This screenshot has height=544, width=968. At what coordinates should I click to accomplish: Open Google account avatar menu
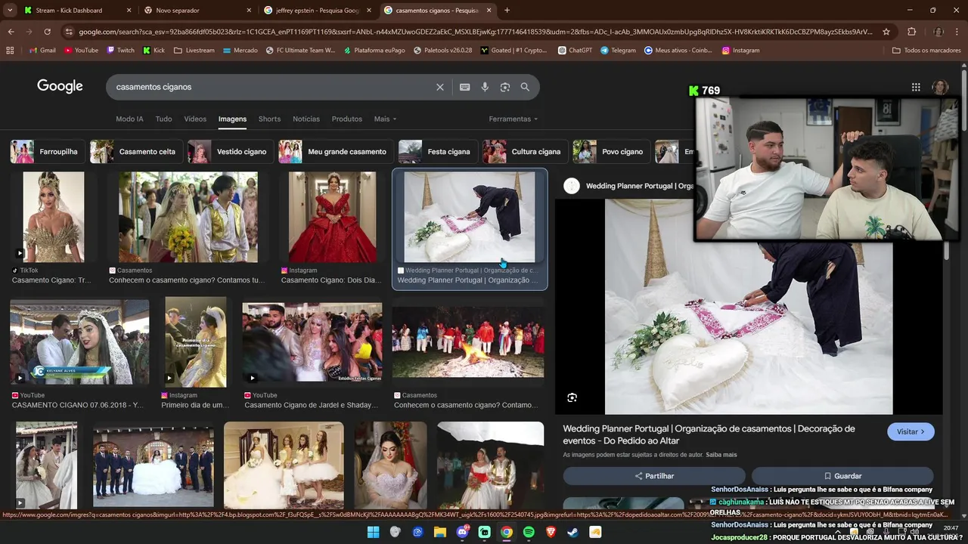(x=940, y=87)
